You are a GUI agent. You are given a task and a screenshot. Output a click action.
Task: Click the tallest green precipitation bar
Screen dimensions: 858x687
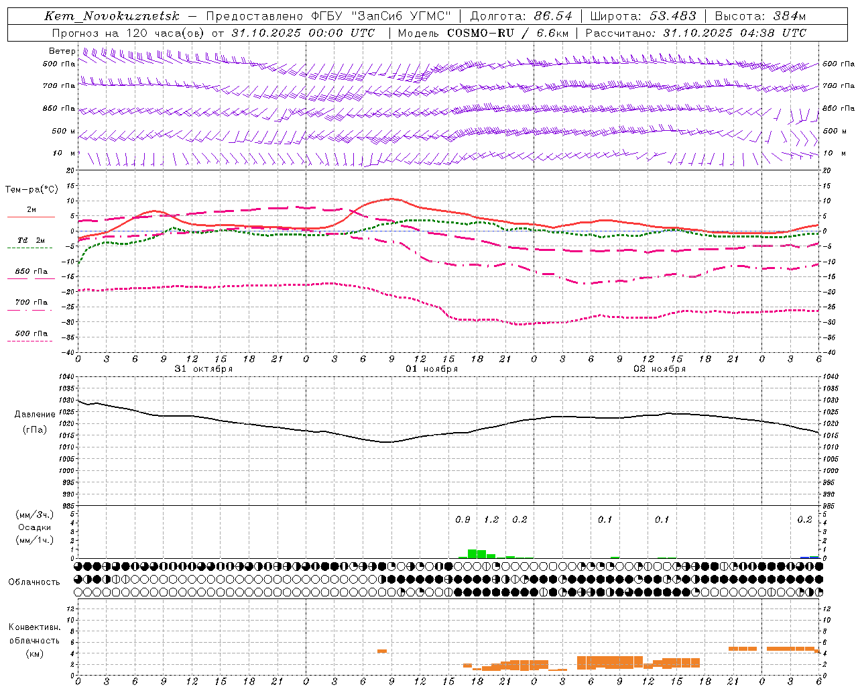pyautogui.click(x=472, y=554)
